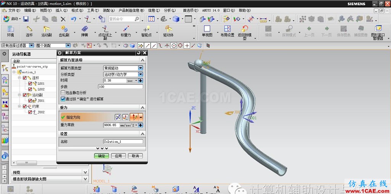The width and height of the screenshot is (391, 194).
Task: Select the Gear (齿轮副) tool
Action: [x=64, y=31]
